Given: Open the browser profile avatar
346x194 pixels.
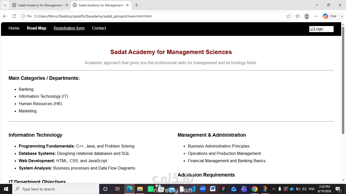Looking at the screenshot, I should pos(307,16).
